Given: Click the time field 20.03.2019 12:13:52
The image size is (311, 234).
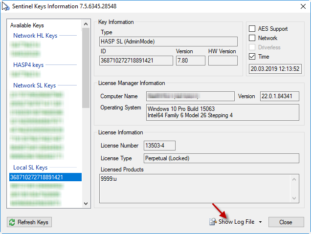Looking at the screenshot, I should pyautogui.click(x=275, y=69).
